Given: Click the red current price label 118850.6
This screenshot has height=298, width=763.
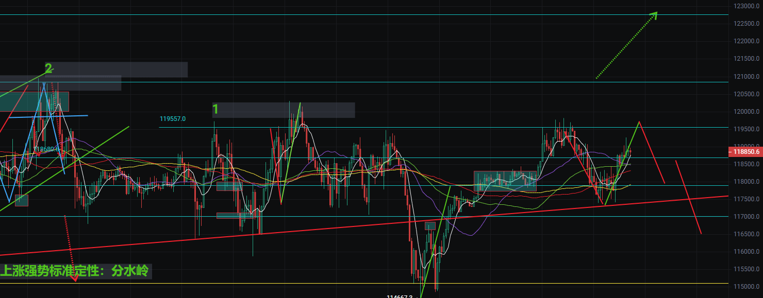Looking at the screenshot, I should (x=746, y=152).
